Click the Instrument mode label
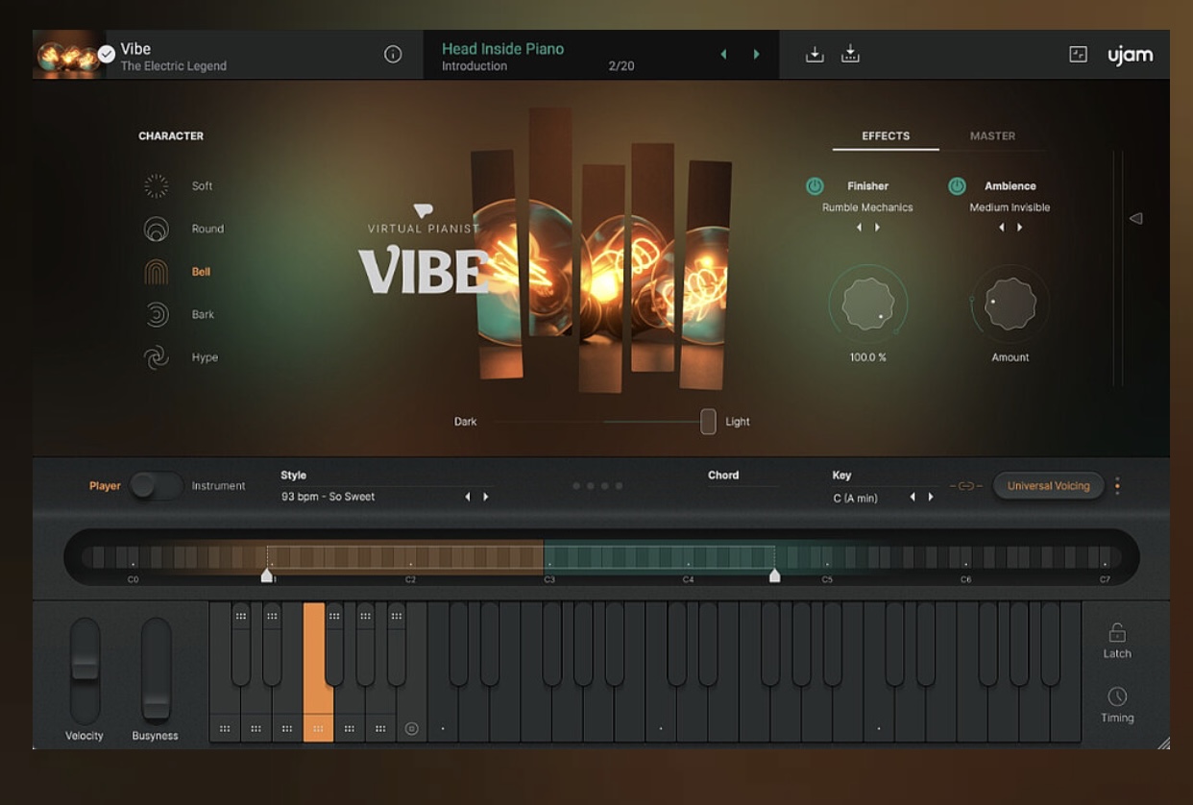This screenshot has height=805, width=1193. coord(218,486)
